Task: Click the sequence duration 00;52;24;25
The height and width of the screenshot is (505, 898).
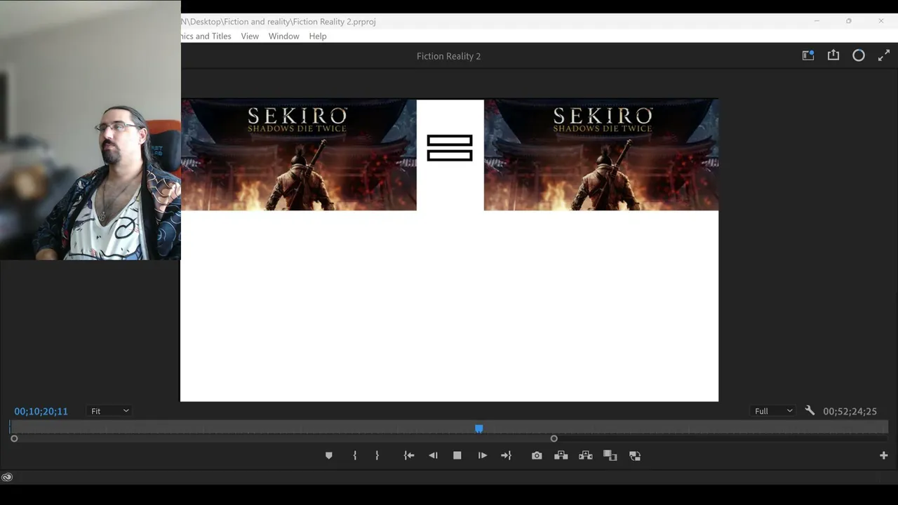Action: coord(850,411)
